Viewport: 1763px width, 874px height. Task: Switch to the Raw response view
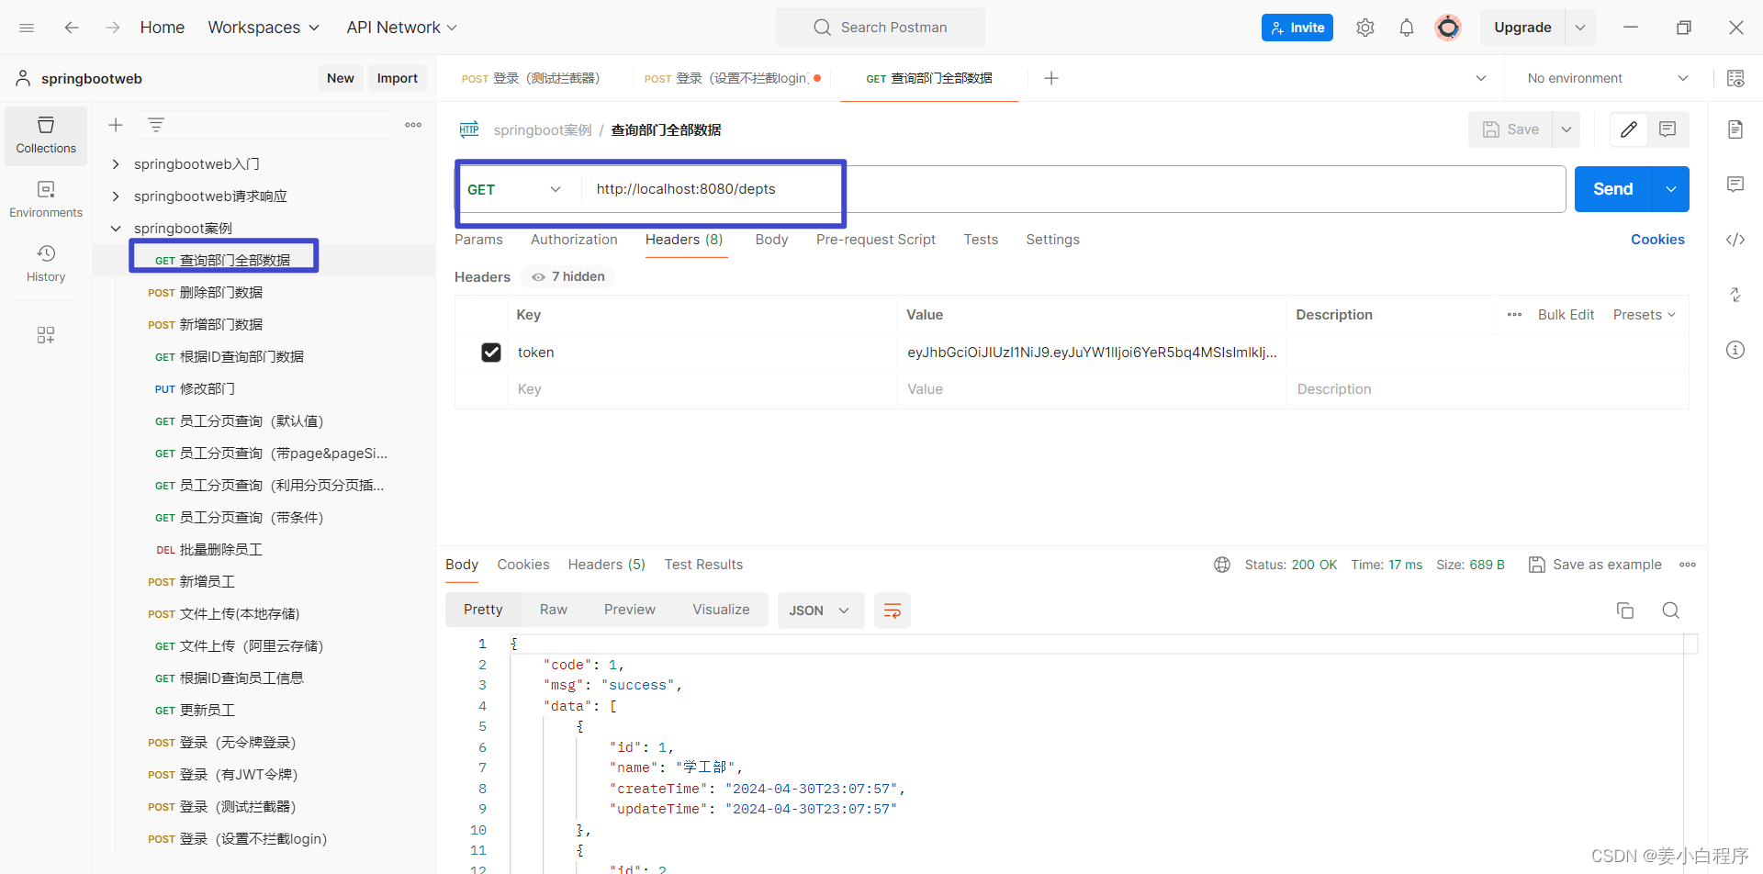pyautogui.click(x=553, y=609)
